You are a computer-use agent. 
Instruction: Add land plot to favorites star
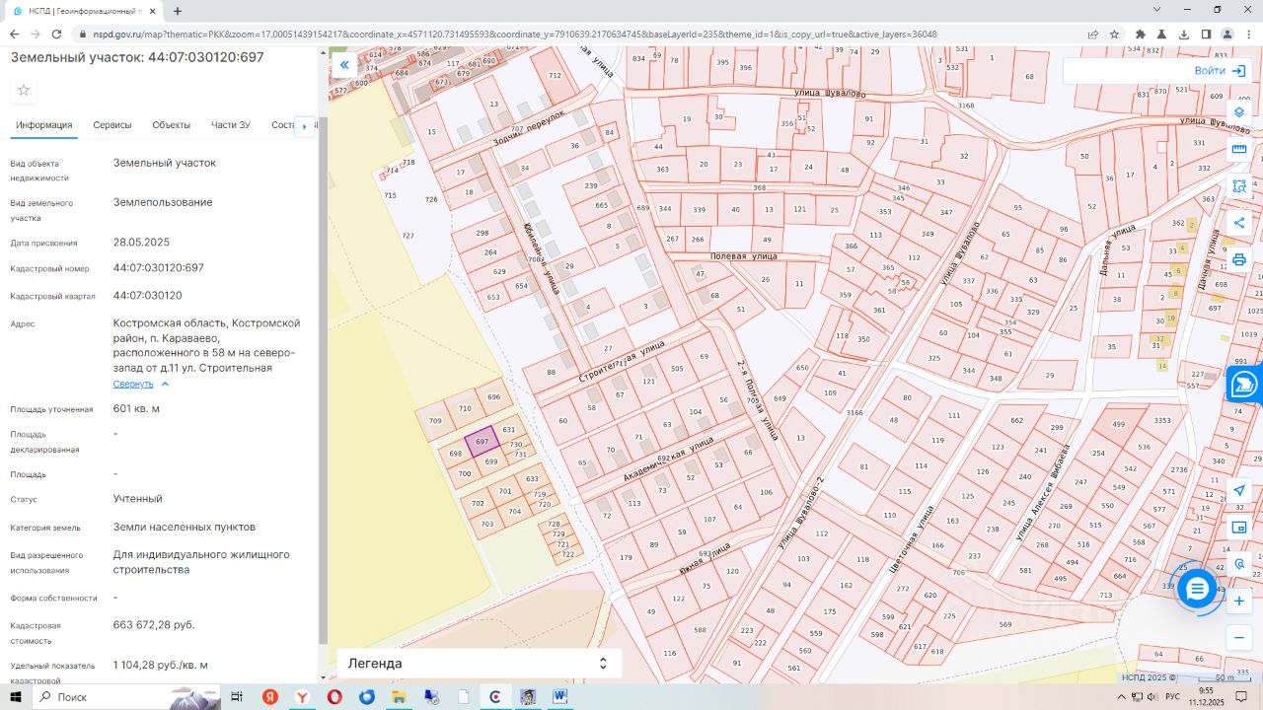(x=24, y=91)
